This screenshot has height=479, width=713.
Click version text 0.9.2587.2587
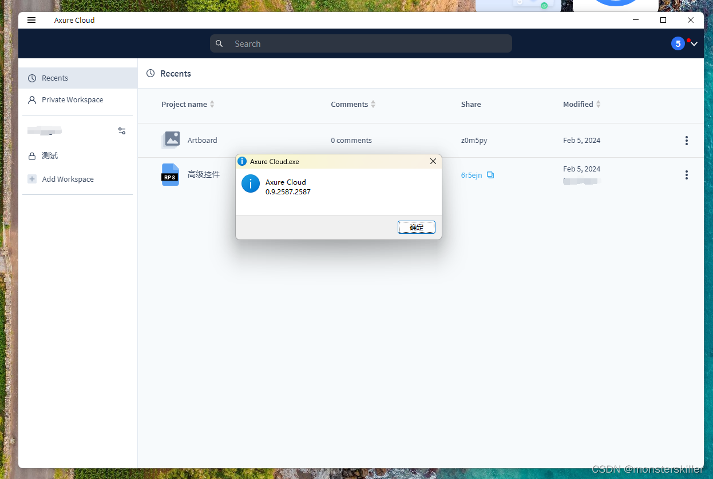pyautogui.click(x=288, y=191)
